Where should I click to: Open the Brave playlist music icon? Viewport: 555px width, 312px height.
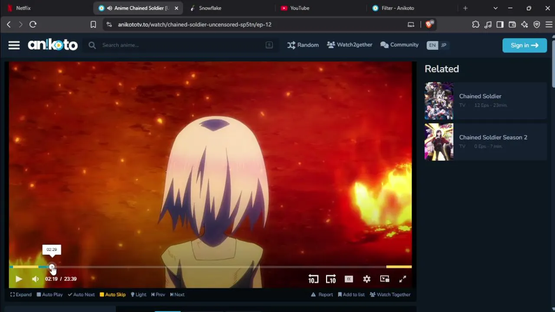coord(488,25)
